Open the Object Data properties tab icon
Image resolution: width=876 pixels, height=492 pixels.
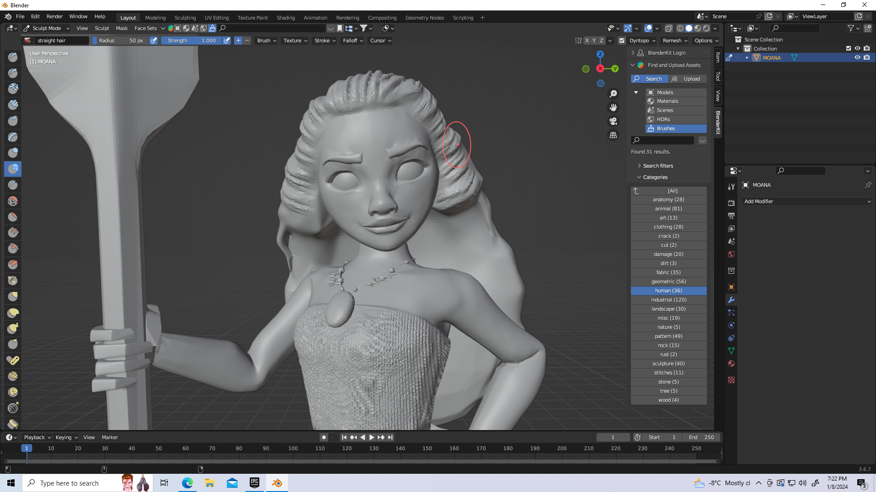pyautogui.click(x=731, y=351)
